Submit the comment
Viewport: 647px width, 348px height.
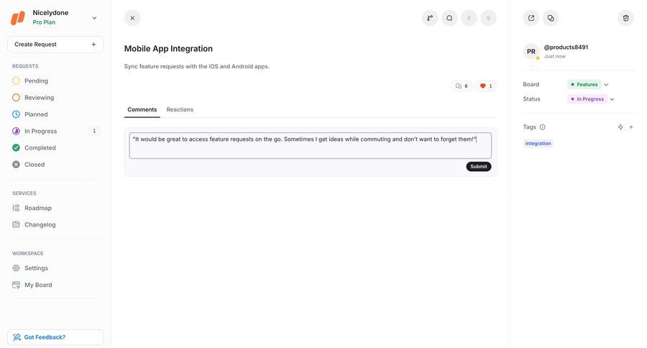click(479, 166)
